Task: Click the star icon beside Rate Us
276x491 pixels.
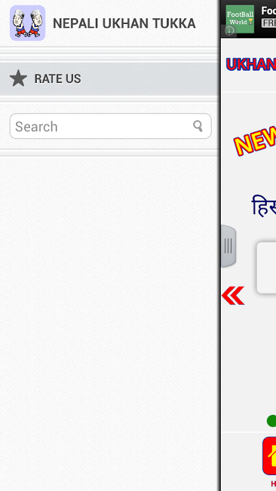Action: (18, 79)
